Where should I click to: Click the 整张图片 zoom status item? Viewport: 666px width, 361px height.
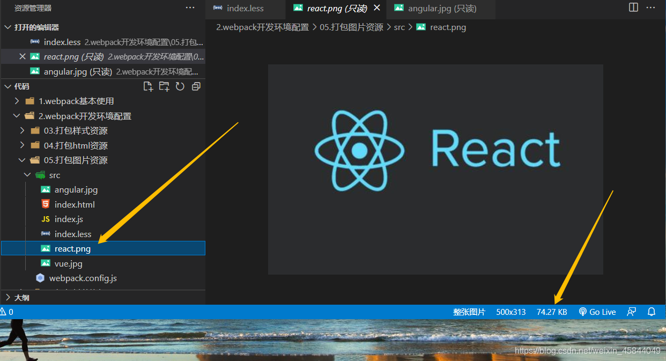[469, 312]
